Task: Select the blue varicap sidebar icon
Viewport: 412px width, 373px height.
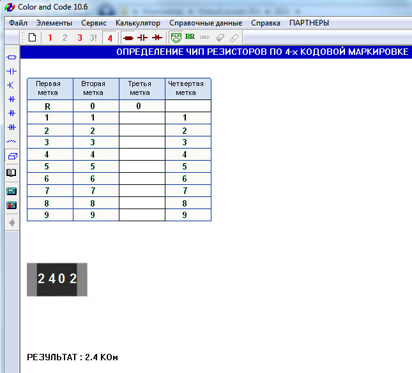Action: pyautogui.click(x=11, y=128)
